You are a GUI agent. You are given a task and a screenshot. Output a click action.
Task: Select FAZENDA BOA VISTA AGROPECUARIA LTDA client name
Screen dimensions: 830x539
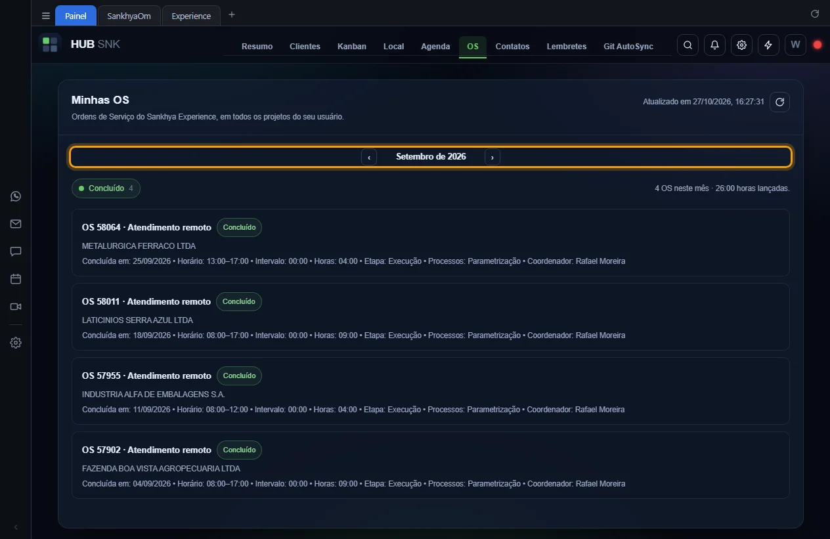161,469
